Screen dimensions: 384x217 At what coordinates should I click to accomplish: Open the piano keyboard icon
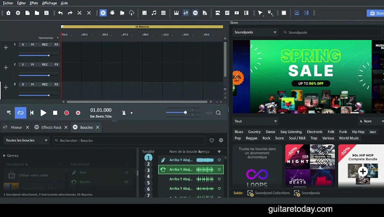click(x=176, y=13)
